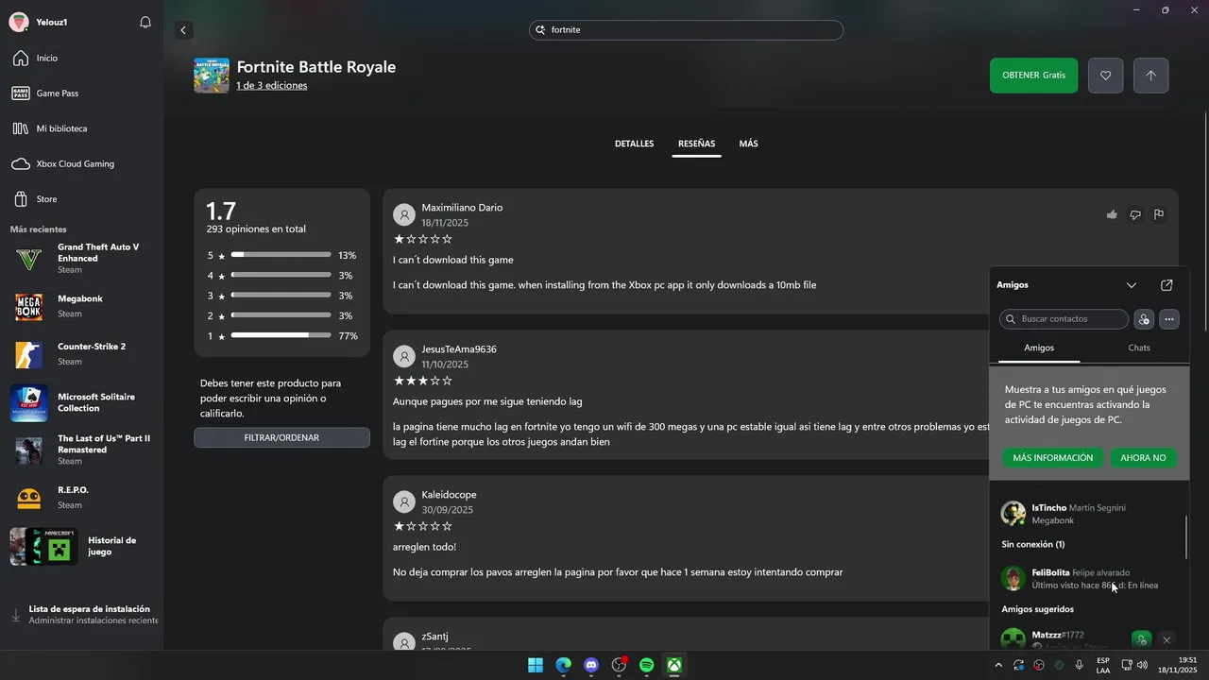Dismiss the prompt with AHORA NO
1209x680 pixels.
point(1143,458)
